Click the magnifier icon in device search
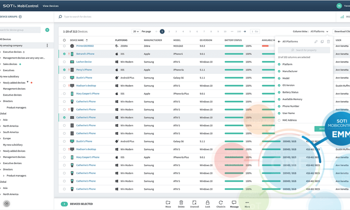 60,17
